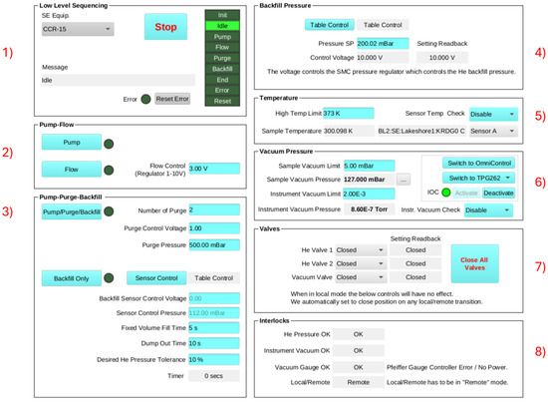Click the Pump/Purge/Backfill status LED
The width and height of the screenshot is (548, 403).
(x=109, y=211)
